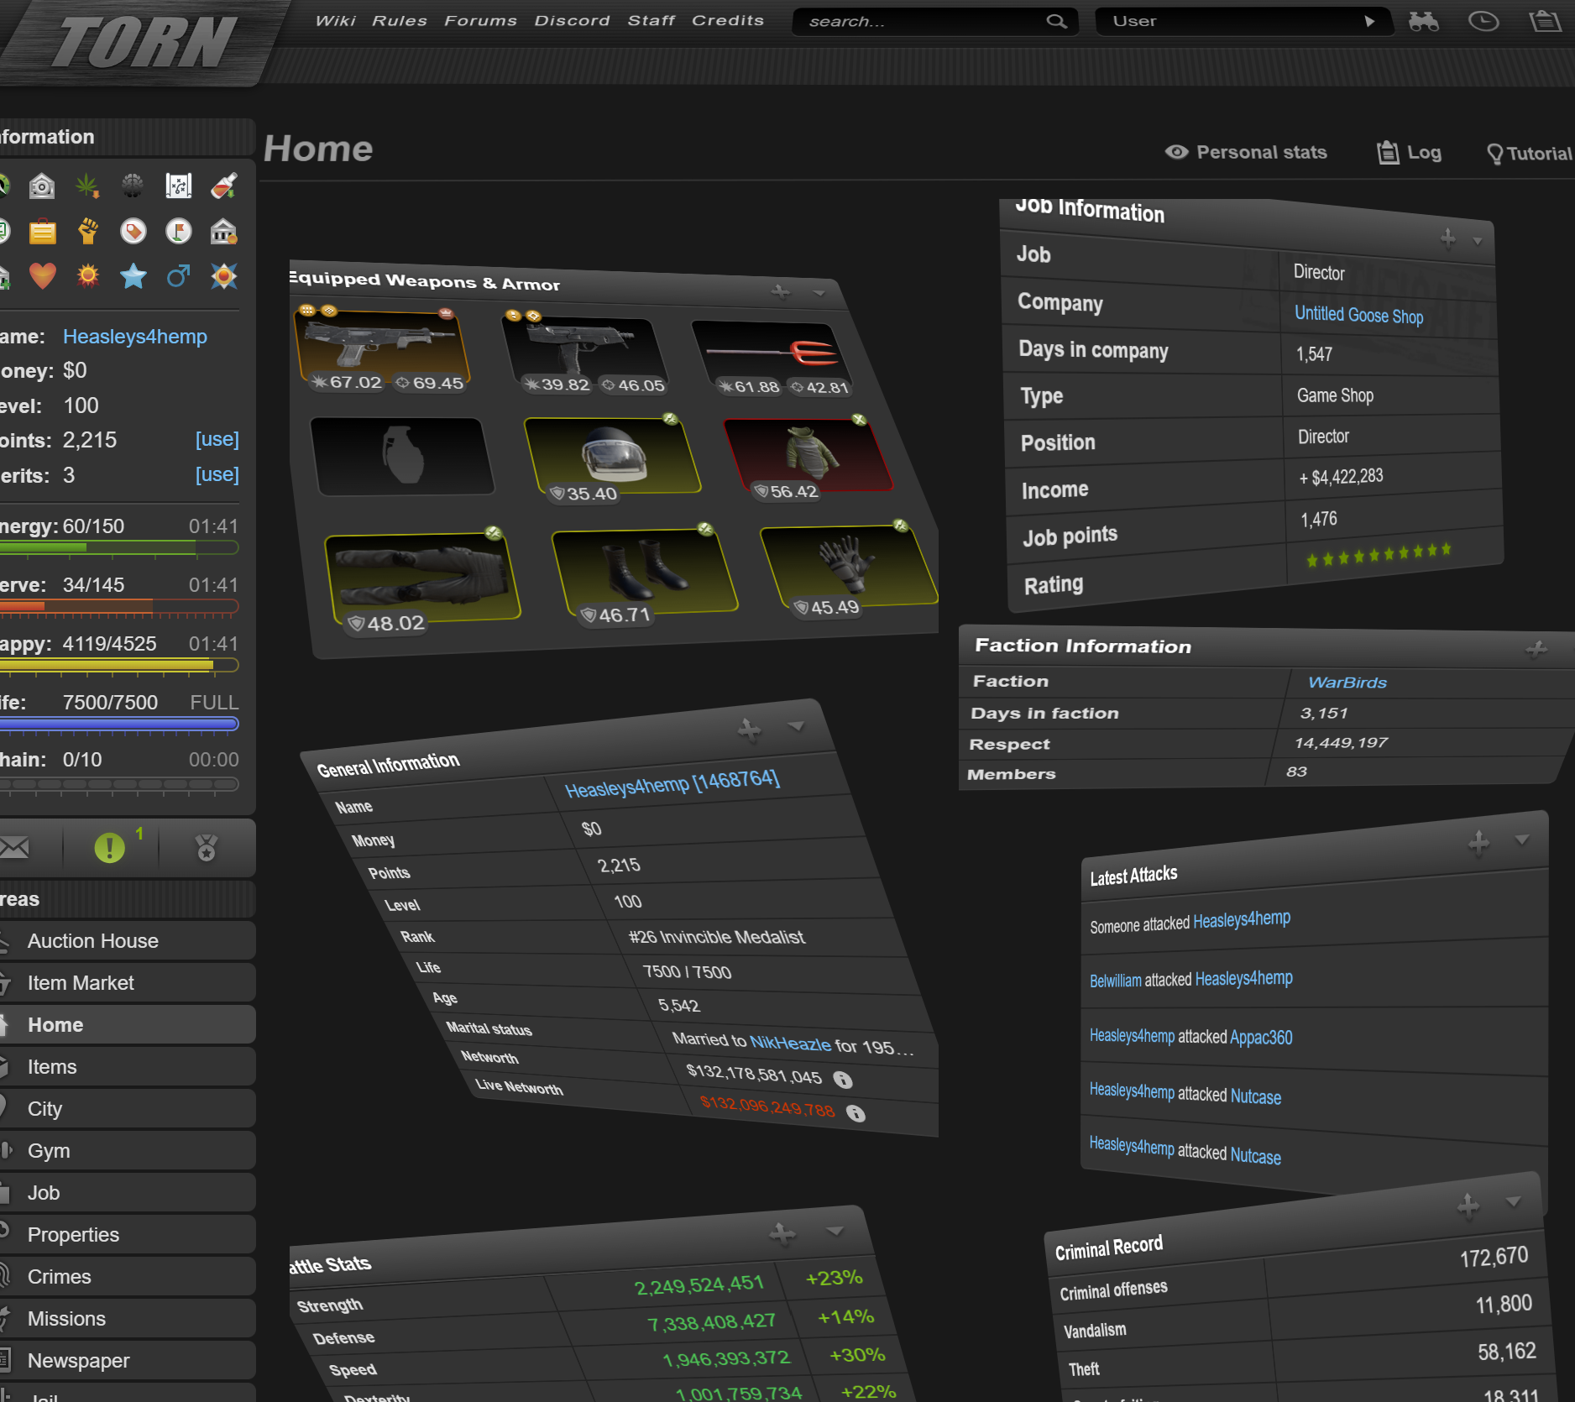Open the awards medal icon in sidebar
Screen dimensions: 1575x1402
207,848
